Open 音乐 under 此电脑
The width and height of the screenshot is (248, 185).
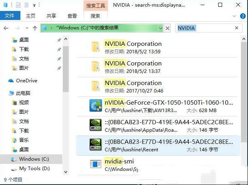coord(24,140)
